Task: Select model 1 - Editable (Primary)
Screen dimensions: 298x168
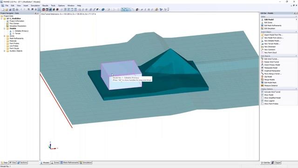Action: click(x=20, y=31)
